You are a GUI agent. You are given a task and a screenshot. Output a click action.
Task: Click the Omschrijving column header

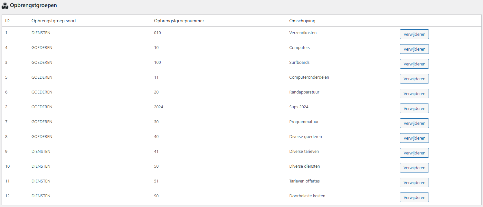coord(302,21)
